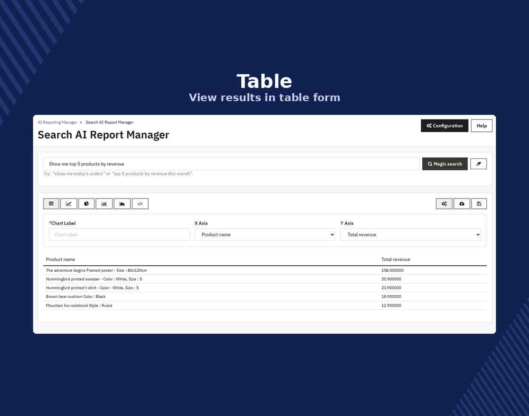Save the report with floppy disk icon
This screenshot has height=416, width=529.
coord(479,204)
